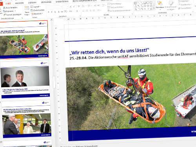Clear all text formatting

point(78,6)
